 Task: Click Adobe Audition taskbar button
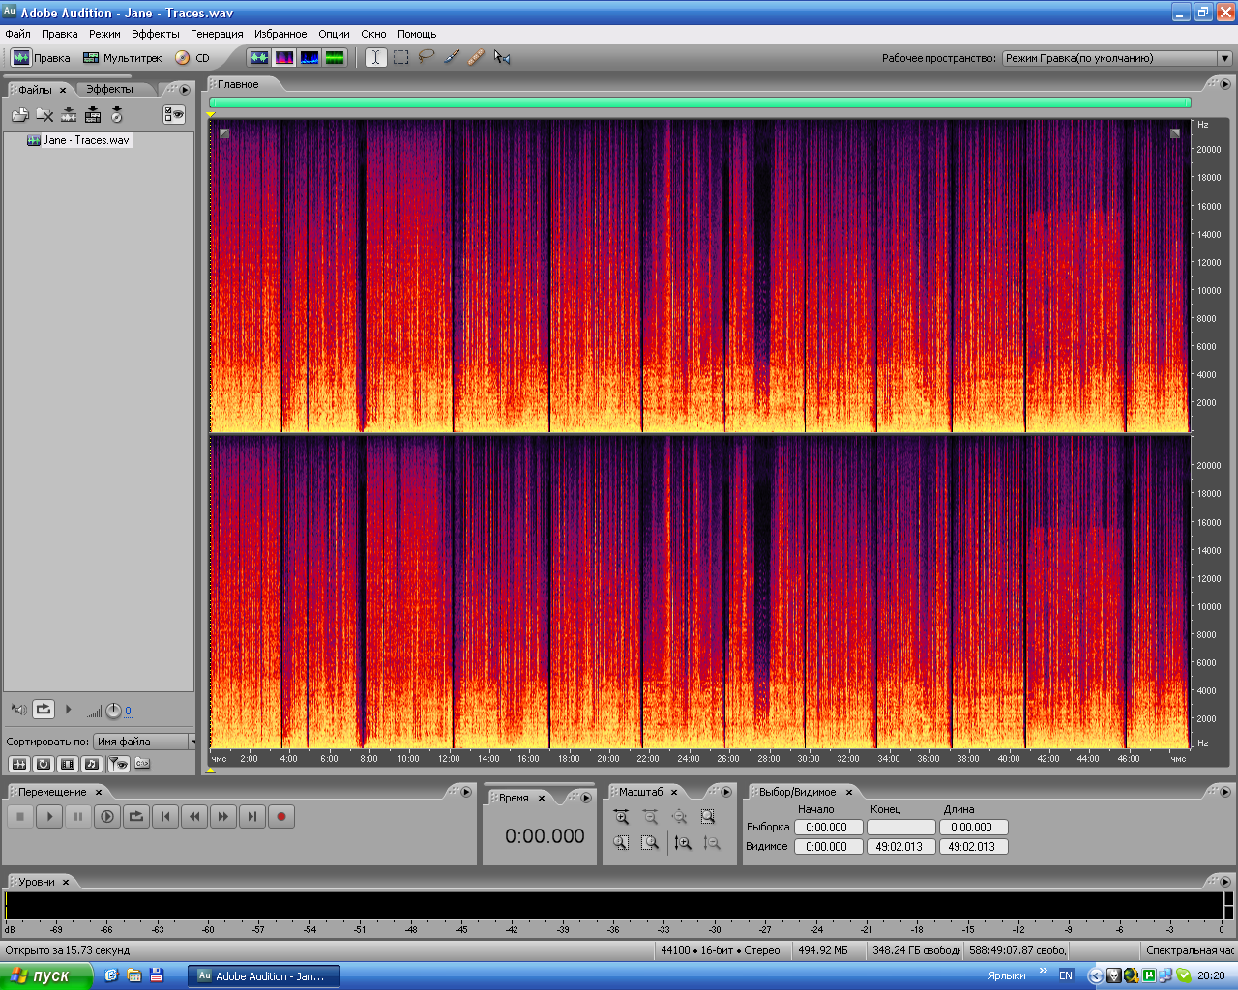click(263, 976)
